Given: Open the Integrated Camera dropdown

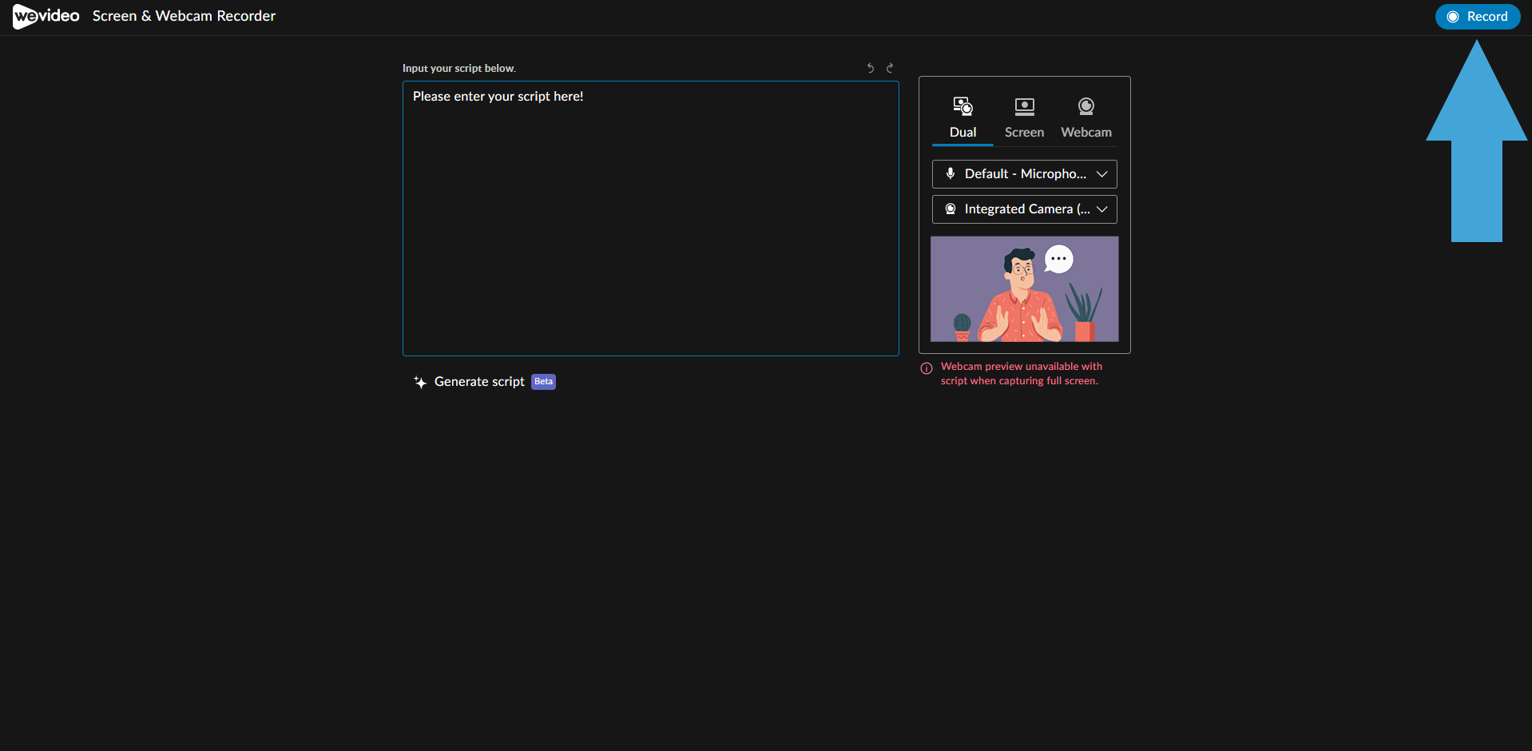Looking at the screenshot, I should click(1024, 209).
